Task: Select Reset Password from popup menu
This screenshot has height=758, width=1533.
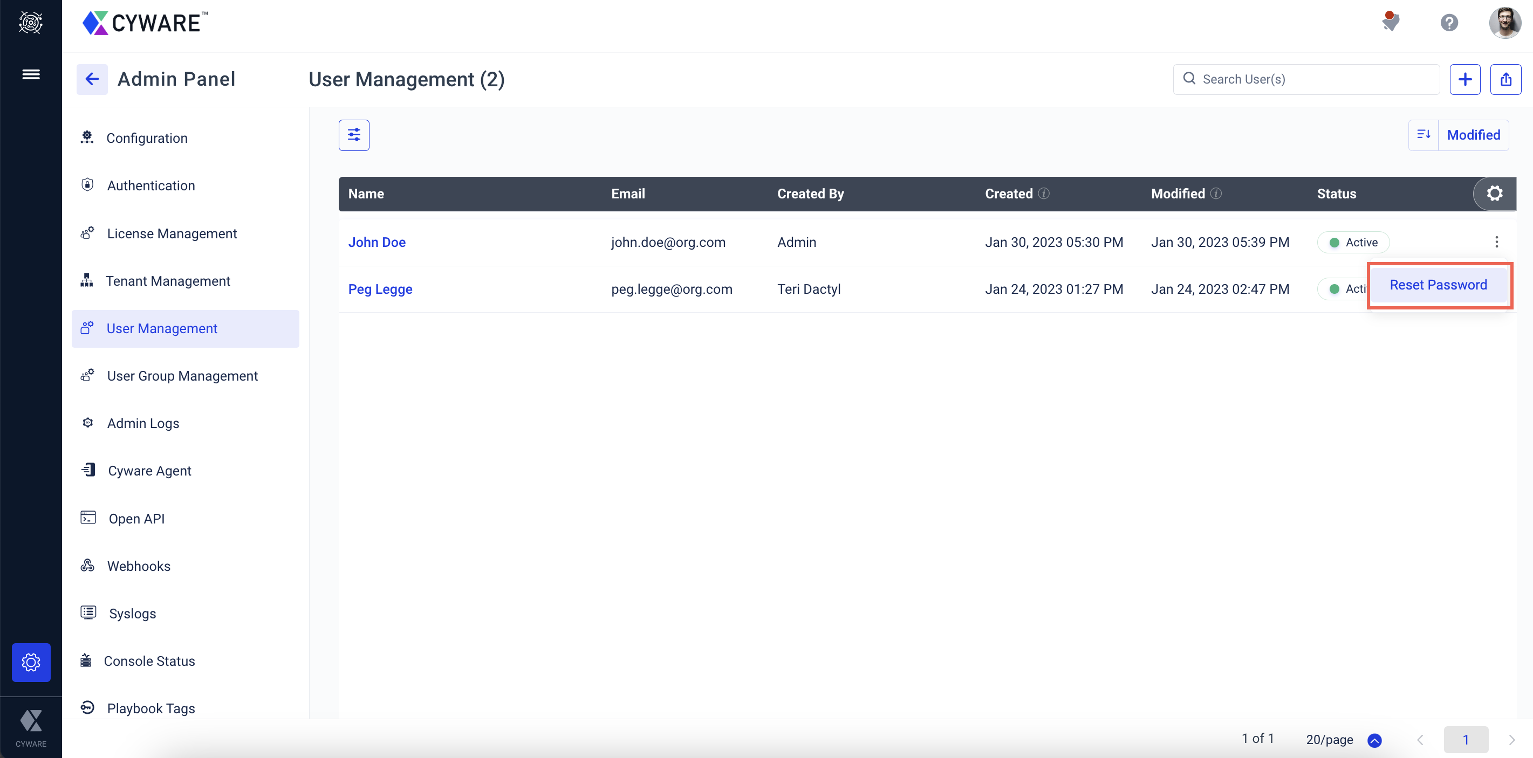Action: point(1438,285)
